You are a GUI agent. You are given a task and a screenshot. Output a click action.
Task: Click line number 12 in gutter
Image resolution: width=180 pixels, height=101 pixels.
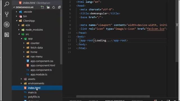[x=69, y=40]
